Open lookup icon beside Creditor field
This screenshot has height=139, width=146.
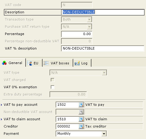point(81,127)
